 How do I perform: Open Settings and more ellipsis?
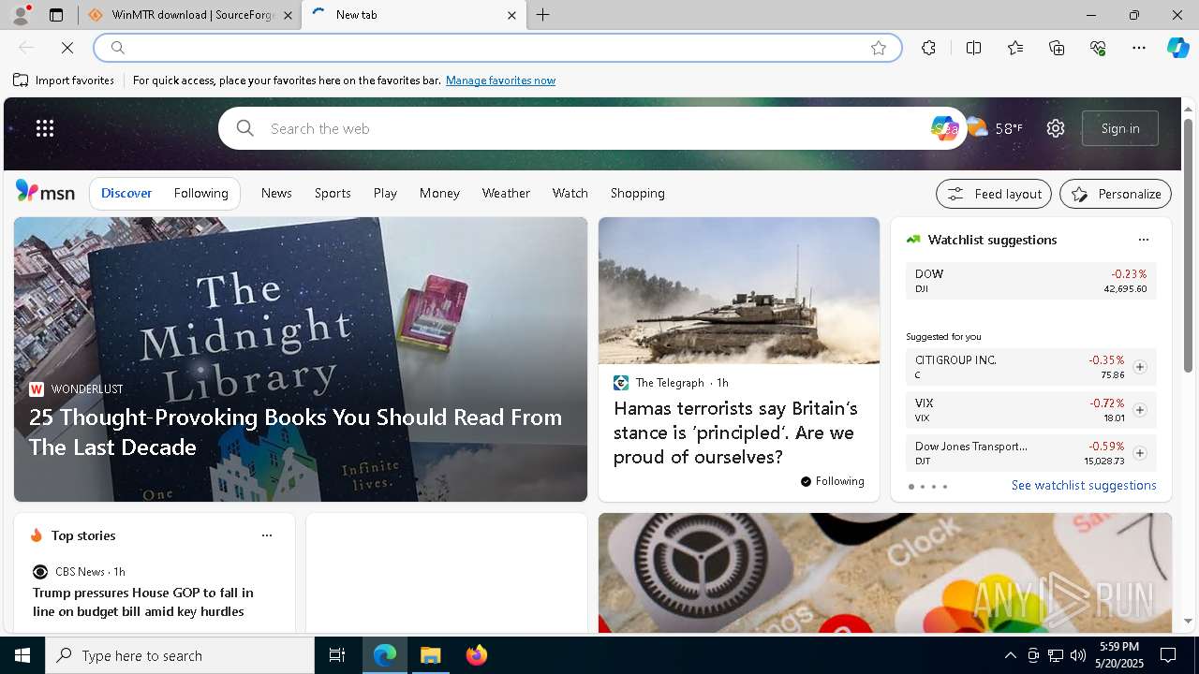tap(1139, 48)
